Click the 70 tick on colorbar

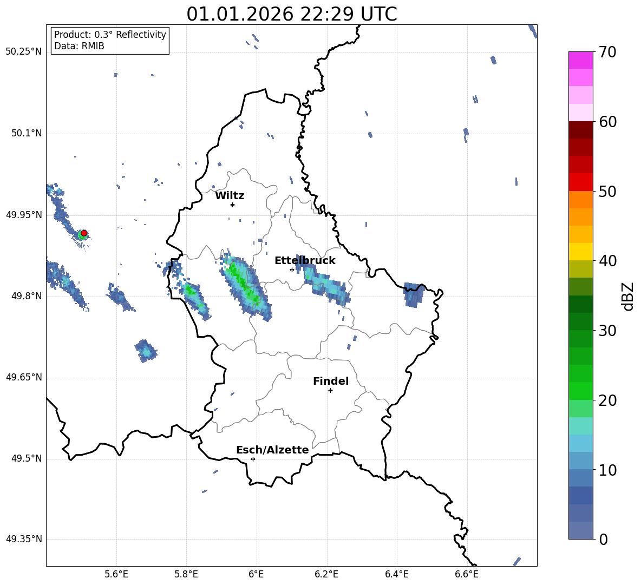pyautogui.click(x=607, y=52)
